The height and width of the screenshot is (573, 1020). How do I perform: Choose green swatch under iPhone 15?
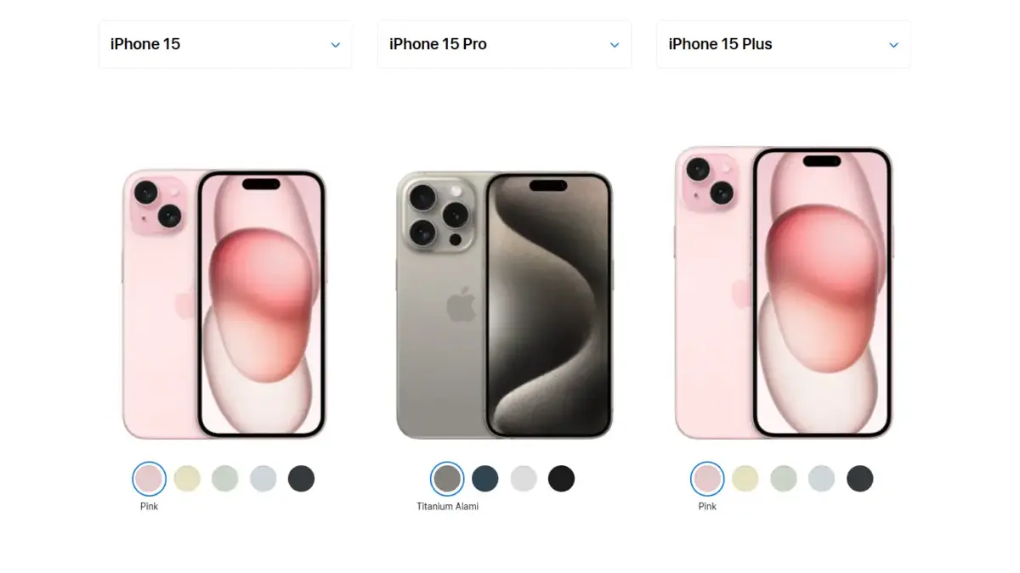click(225, 479)
